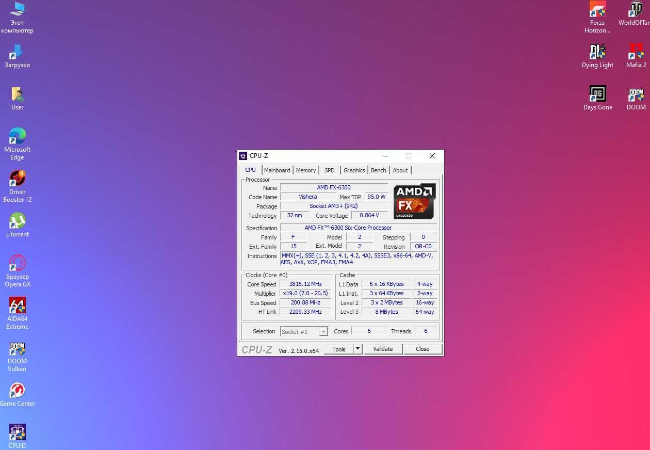Open the Days Gone shortcut
This screenshot has height=450, width=650.
(x=597, y=99)
